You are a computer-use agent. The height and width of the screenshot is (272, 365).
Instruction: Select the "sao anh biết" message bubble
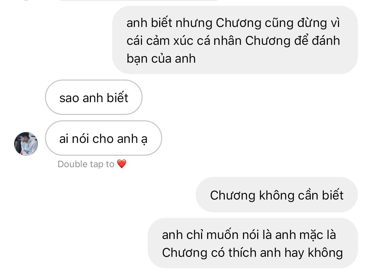pos(94,97)
